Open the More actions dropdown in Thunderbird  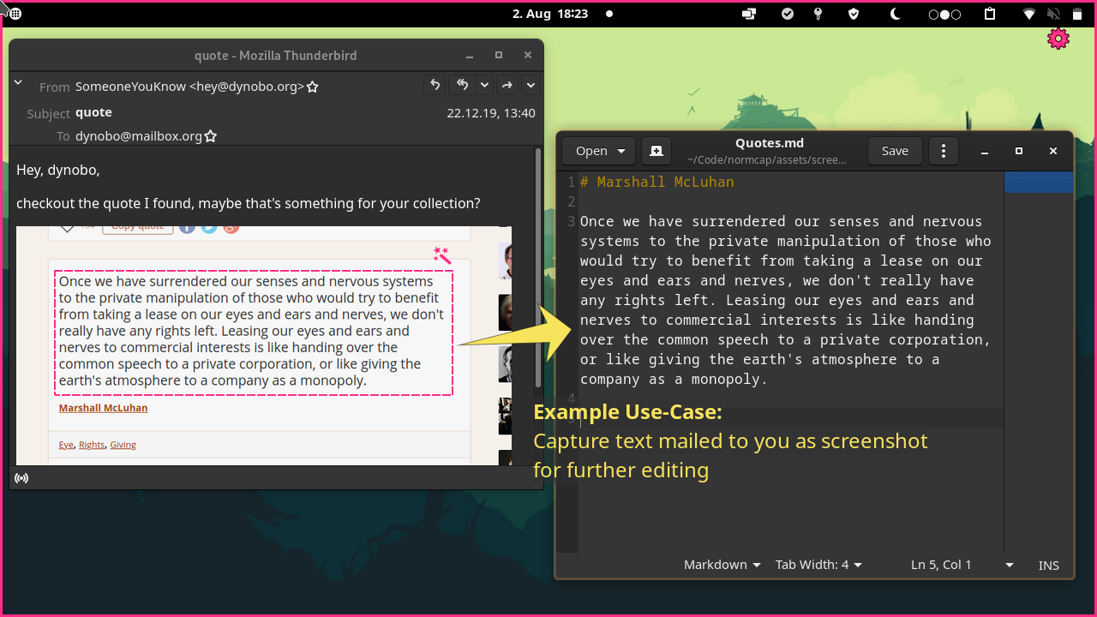(531, 85)
